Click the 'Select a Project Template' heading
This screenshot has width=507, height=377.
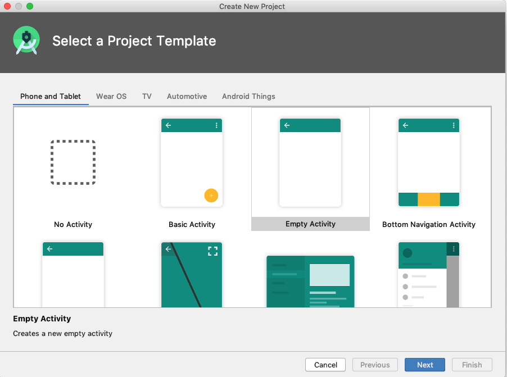tap(134, 41)
